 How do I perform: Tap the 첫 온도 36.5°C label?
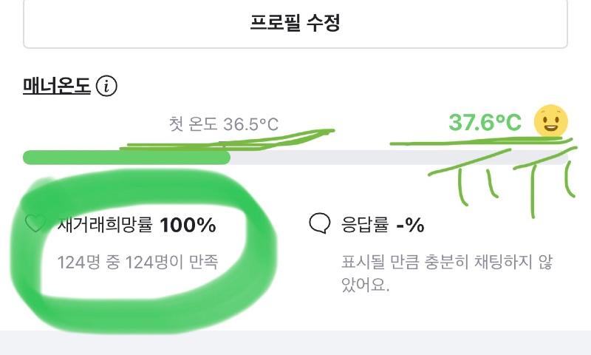[x=224, y=124]
